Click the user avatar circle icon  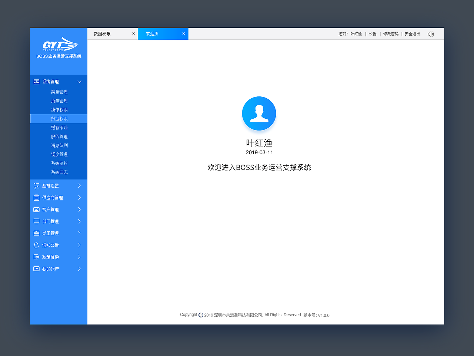click(259, 113)
